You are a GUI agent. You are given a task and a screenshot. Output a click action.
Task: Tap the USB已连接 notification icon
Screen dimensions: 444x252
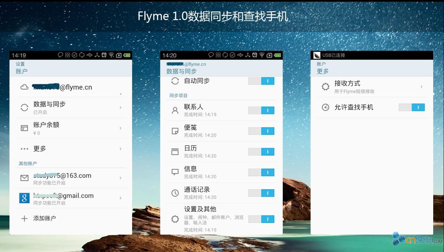(x=317, y=55)
